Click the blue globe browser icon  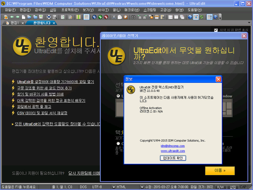[190, 17]
